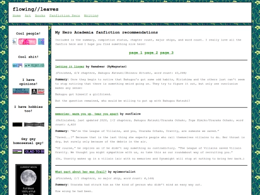Click author text 'by Ramabear (RyMagnatar)'
Image resolution: width=260 pixels, height=195 pixels.
click(x=106, y=66)
